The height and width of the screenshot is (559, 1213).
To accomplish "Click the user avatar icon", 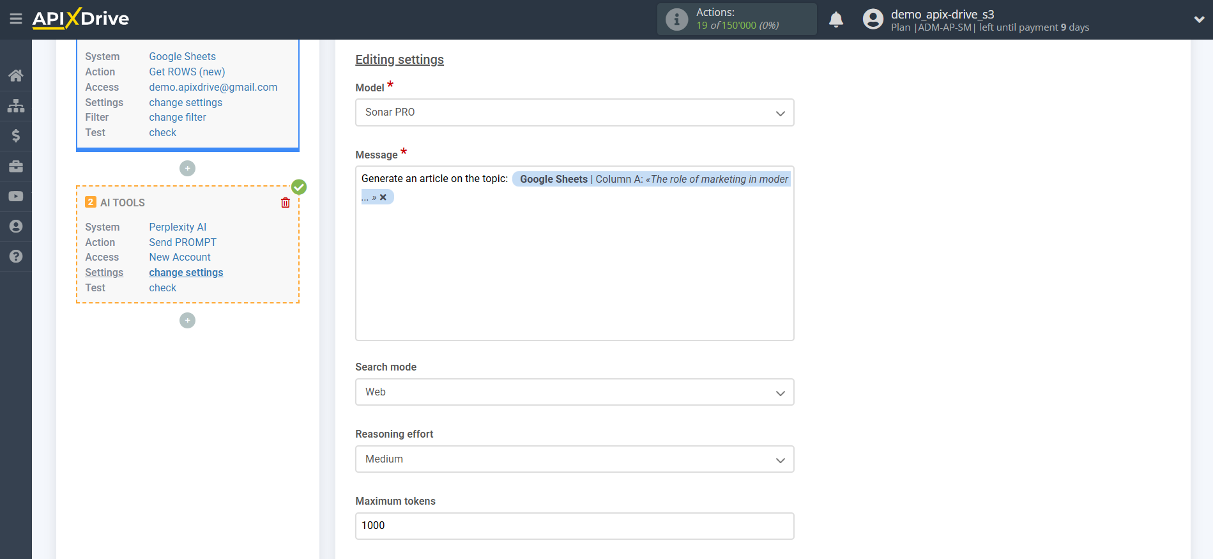I will 873,19.
